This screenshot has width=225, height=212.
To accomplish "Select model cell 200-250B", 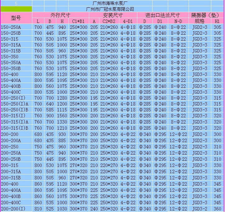I will pos(16,159).
